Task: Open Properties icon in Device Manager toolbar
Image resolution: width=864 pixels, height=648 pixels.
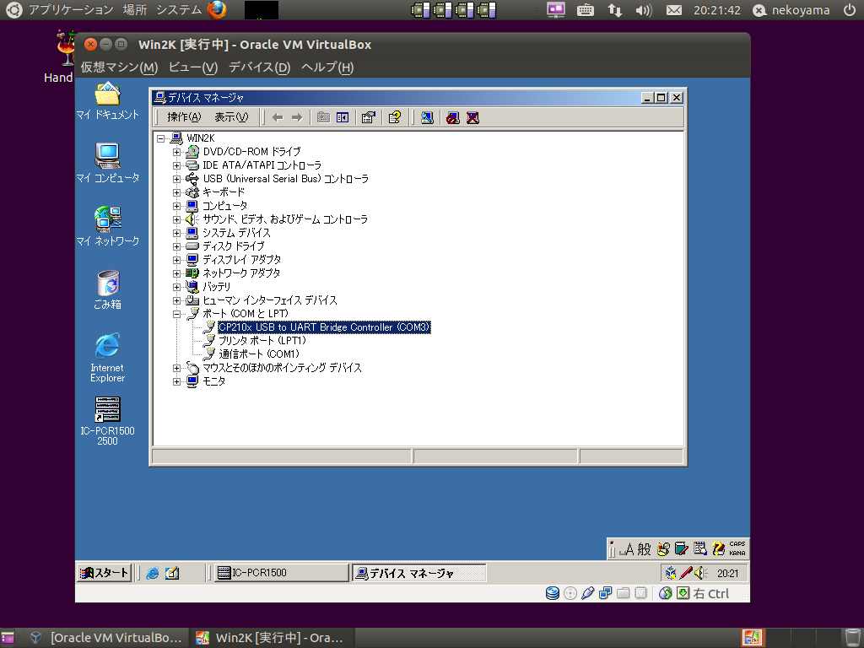Action: tap(368, 117)
